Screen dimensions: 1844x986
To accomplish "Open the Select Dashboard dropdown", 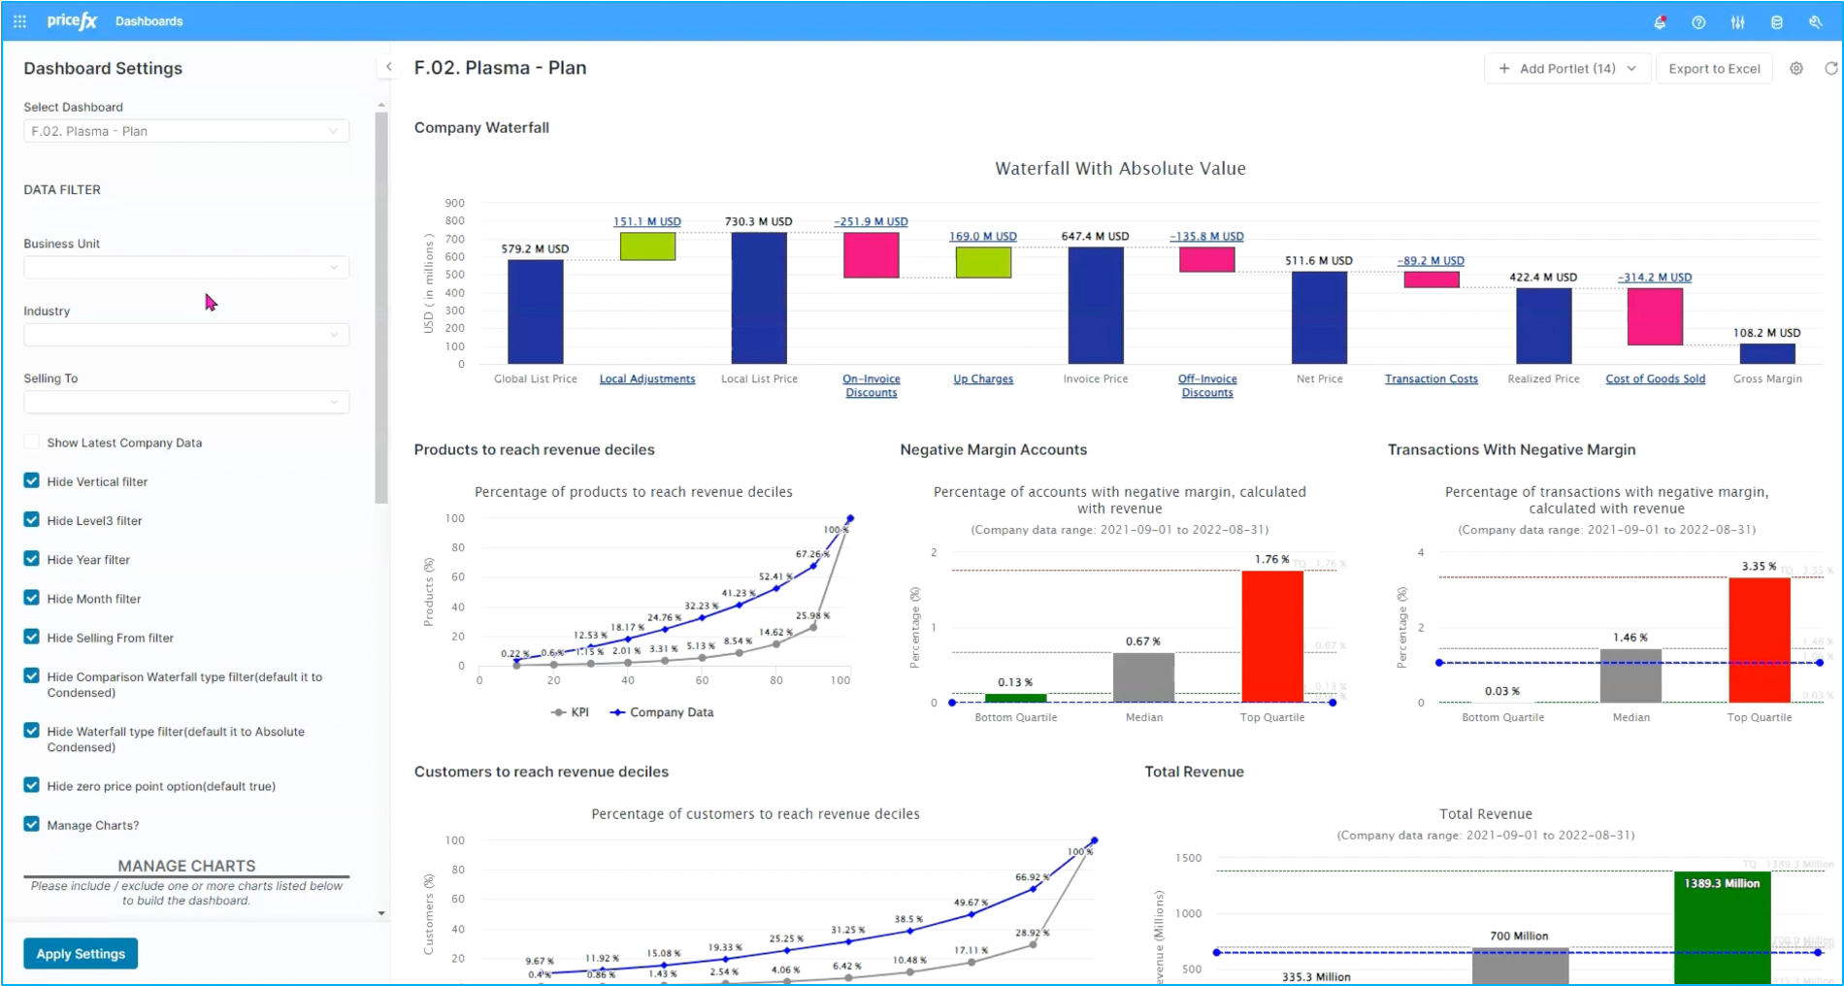I will [186, 131].
